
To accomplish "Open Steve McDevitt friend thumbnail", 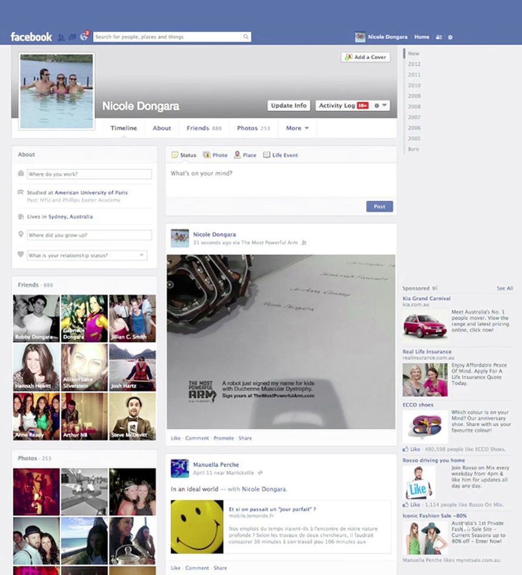I will point(132,416).
